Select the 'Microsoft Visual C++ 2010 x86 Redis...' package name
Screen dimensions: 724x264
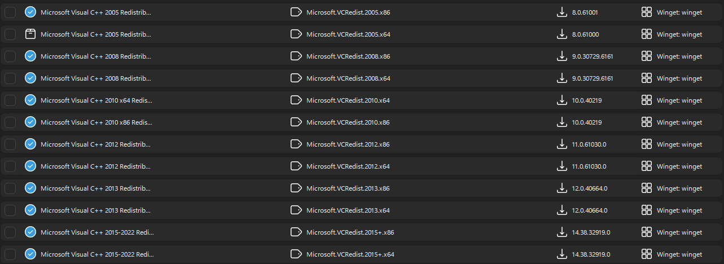tap(96, 122)
